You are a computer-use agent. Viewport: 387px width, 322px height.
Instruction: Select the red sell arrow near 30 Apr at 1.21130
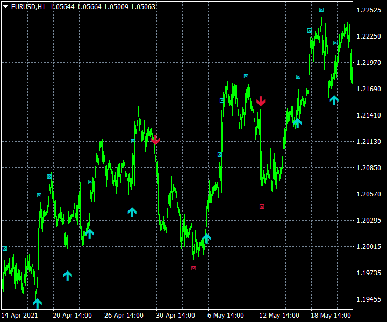point(155,140)
